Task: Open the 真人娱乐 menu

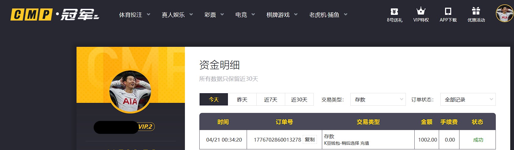Action: [x=173, y=15]
